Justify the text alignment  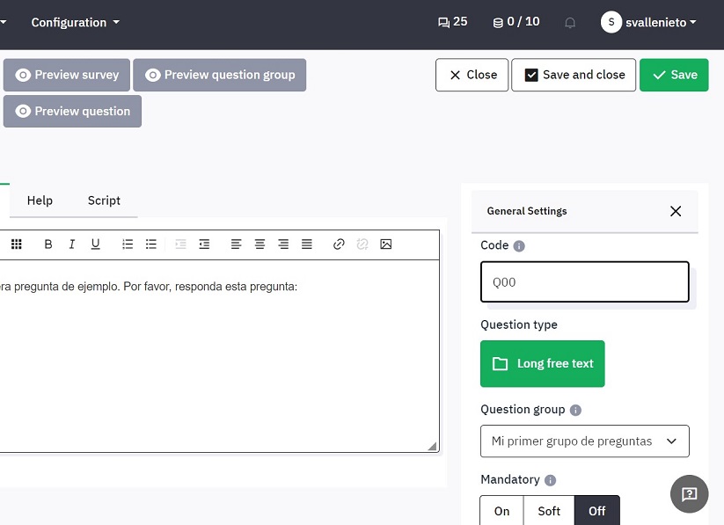pyautogui.click(x=306, y=244)
